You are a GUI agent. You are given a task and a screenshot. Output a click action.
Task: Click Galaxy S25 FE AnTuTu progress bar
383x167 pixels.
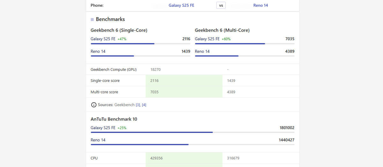[192, 132]
